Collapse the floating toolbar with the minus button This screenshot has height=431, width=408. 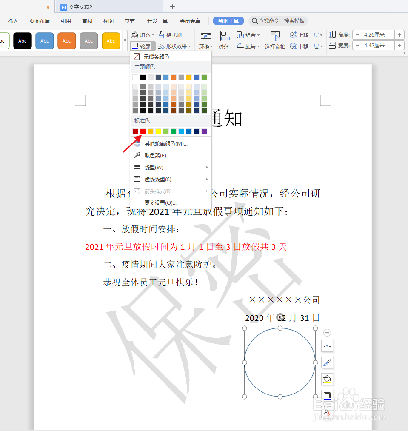tap(327, 333)
